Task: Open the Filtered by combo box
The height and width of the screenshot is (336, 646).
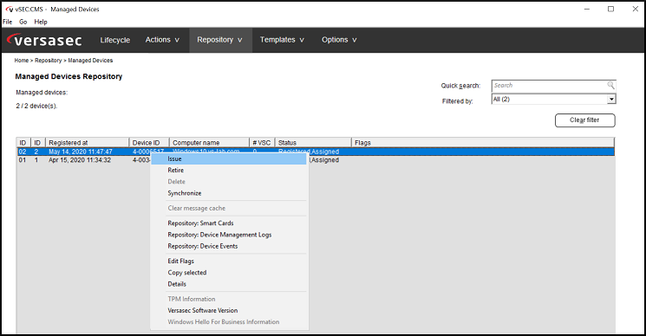Action: pyautogui.click(x=554, y=99)
